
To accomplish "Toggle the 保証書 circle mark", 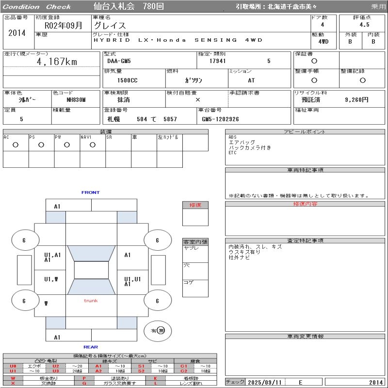I will pos(314,61).
